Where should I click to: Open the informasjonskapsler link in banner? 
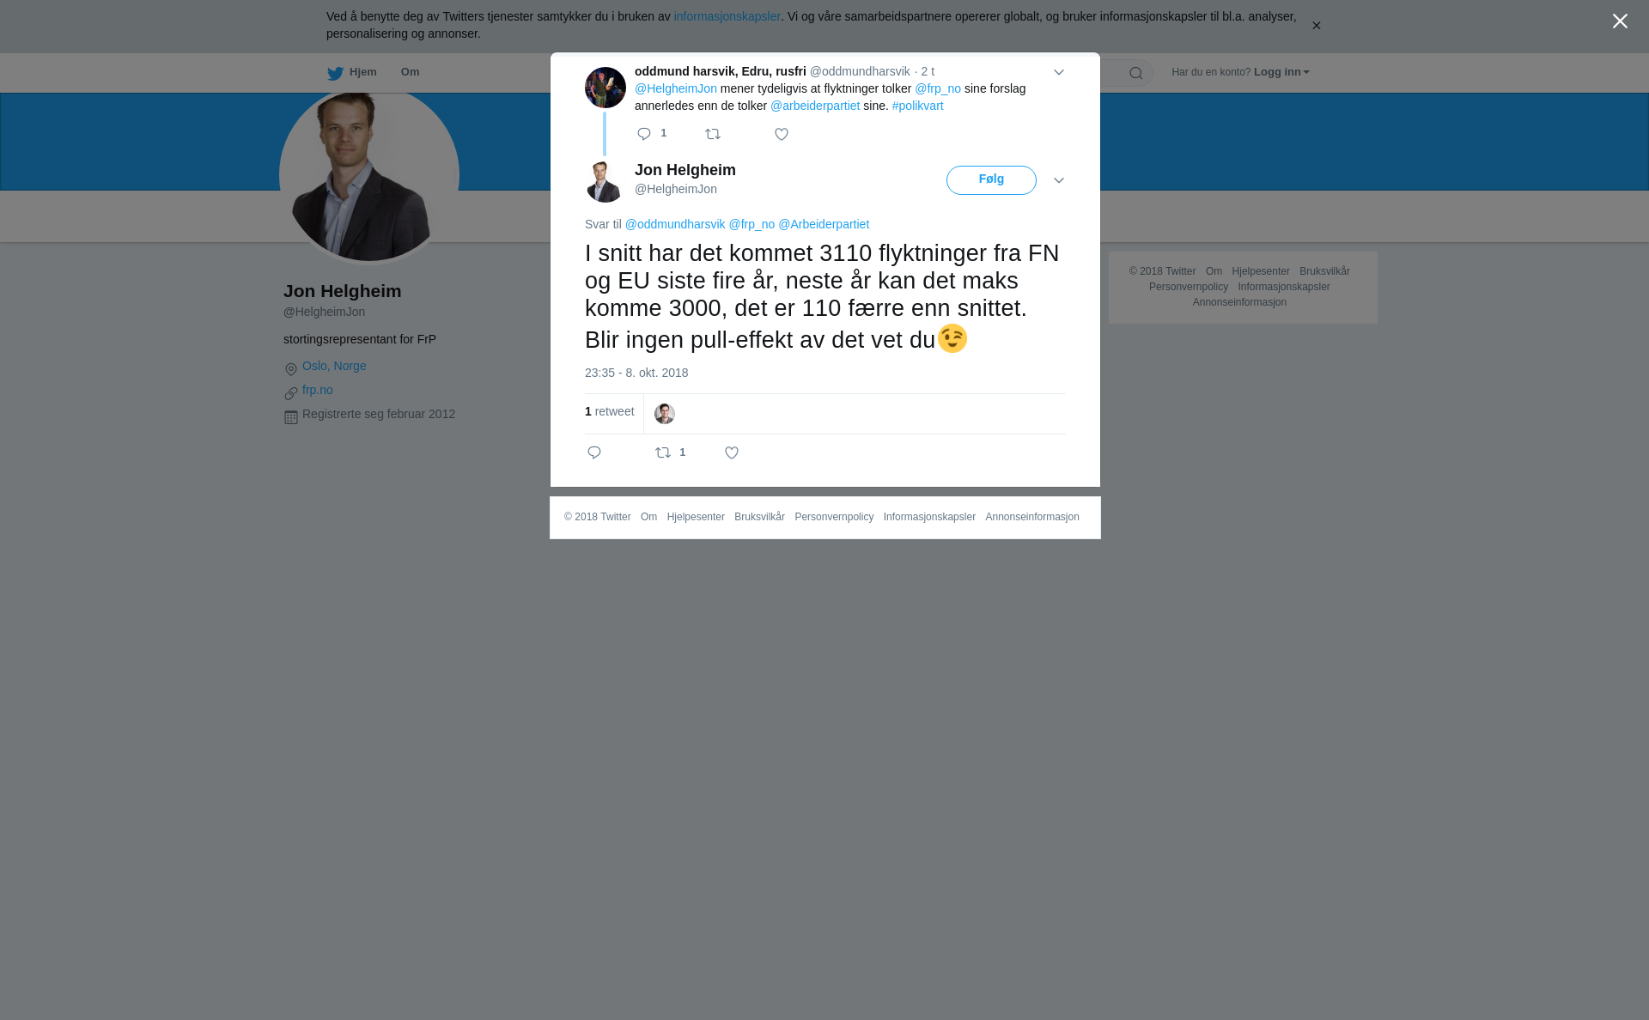[x=727, y=16]
